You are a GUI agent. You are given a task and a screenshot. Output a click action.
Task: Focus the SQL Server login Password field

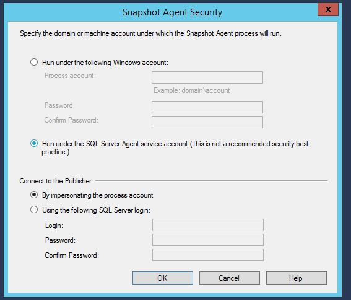(208, 240)
